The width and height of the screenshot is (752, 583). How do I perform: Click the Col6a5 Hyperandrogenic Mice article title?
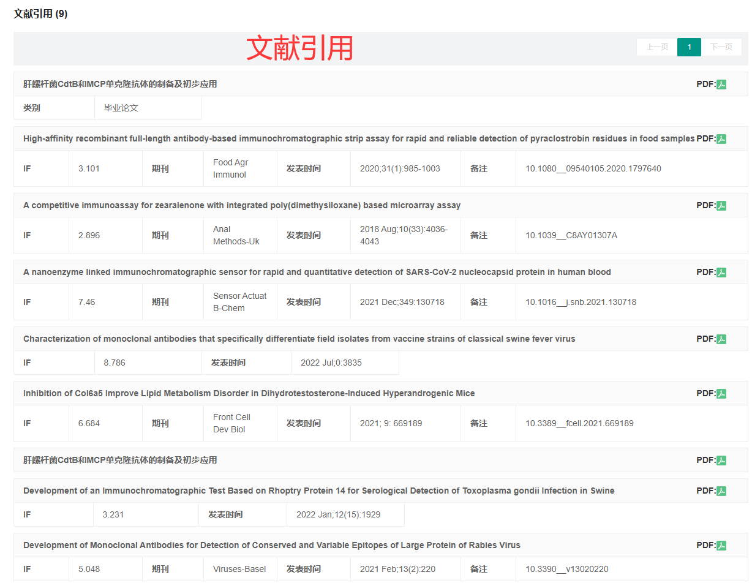click(x=249, y=394)
